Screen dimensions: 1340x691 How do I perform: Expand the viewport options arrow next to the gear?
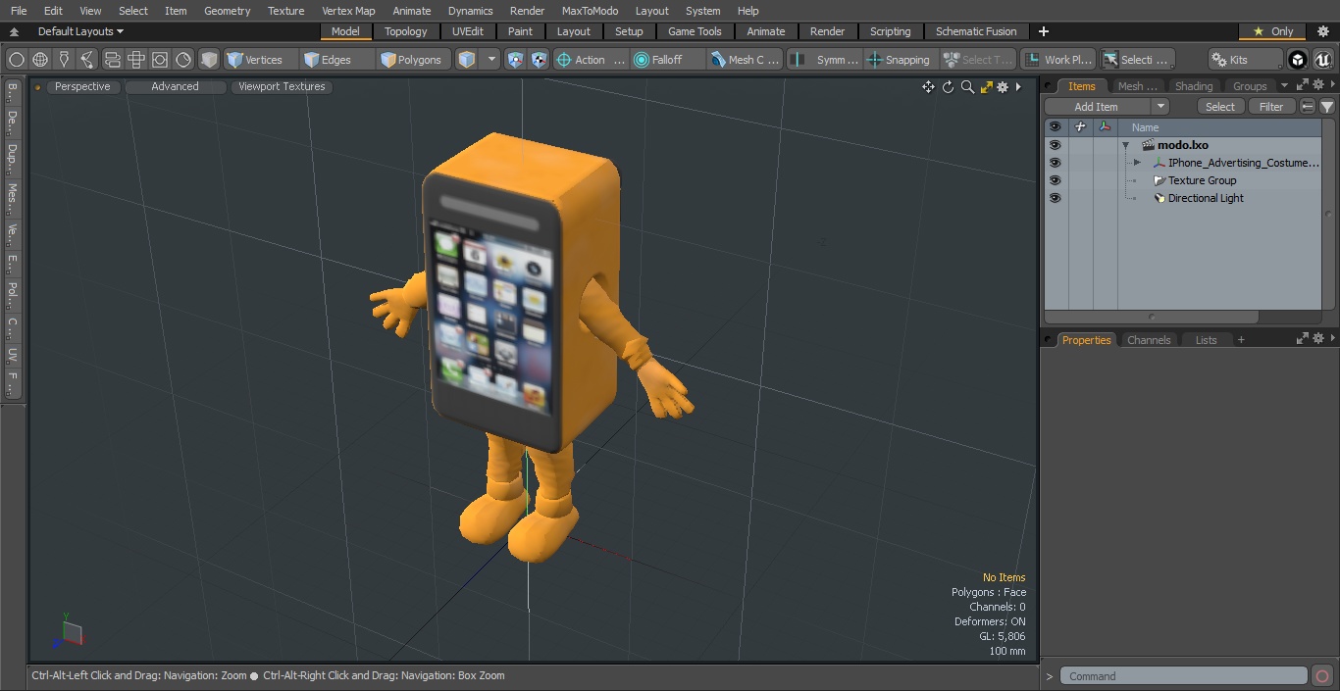coord(1018,87)
